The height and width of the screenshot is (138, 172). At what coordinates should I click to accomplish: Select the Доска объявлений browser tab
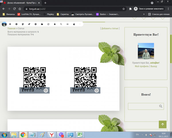pyautogui.click(x=21, y=3)
